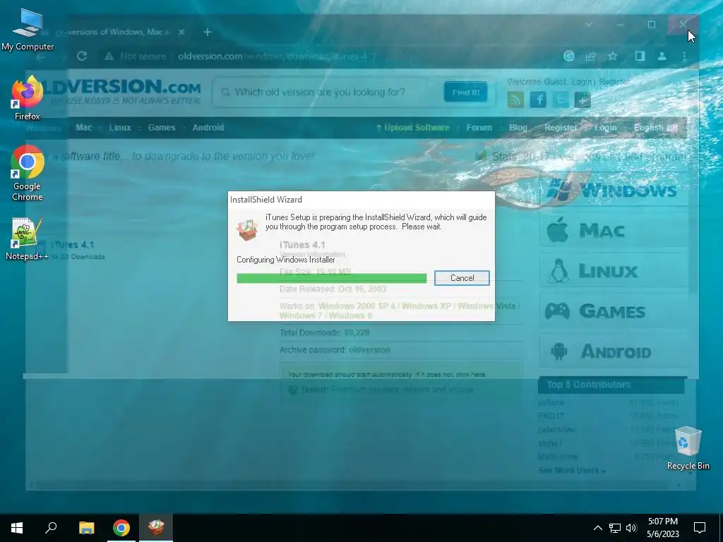Select the Linux category banner
Image resolution: width=723 pixels, height=542 pixels.
click(x=614, y=270)
